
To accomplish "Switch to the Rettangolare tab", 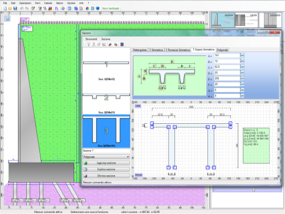I will coord(140,50).
